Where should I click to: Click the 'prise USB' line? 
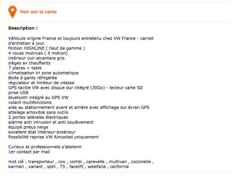(x=19, y=93)
